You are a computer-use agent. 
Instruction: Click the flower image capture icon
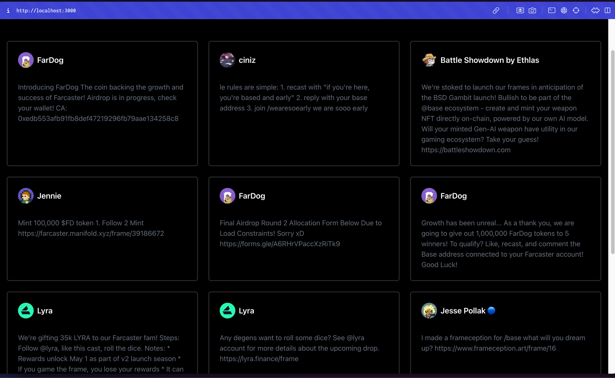tap(520, 10)
